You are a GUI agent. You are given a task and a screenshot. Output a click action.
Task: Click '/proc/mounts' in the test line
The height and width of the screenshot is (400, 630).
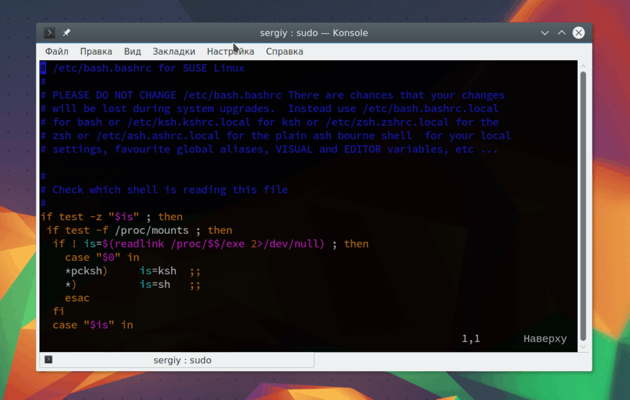tap(151, 230)
